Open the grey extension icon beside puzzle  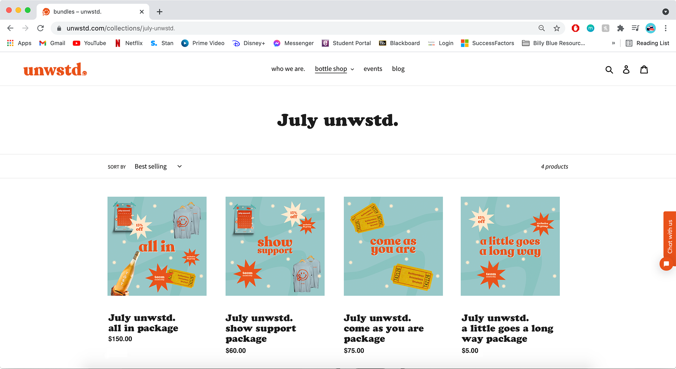click(x=606, y=28)
